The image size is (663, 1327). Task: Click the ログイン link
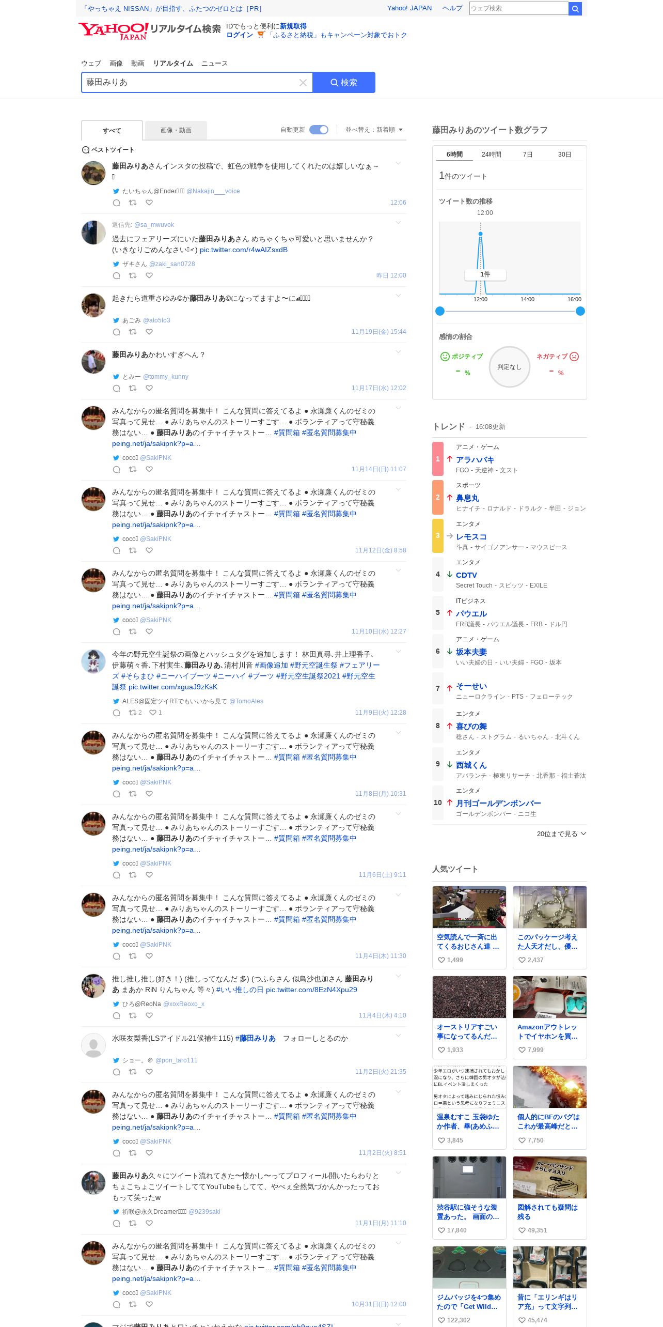(240, 35)
